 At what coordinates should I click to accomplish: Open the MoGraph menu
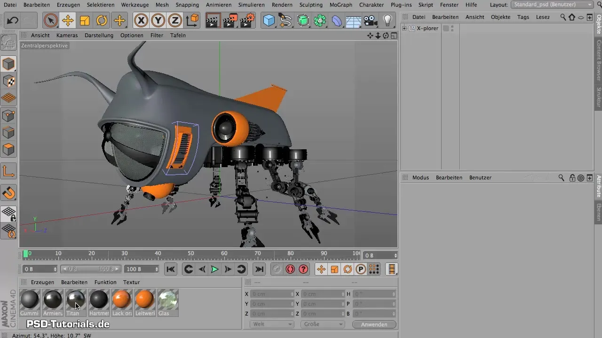click(x=341, y=5)
